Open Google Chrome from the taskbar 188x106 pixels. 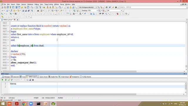tap(24, 104)
